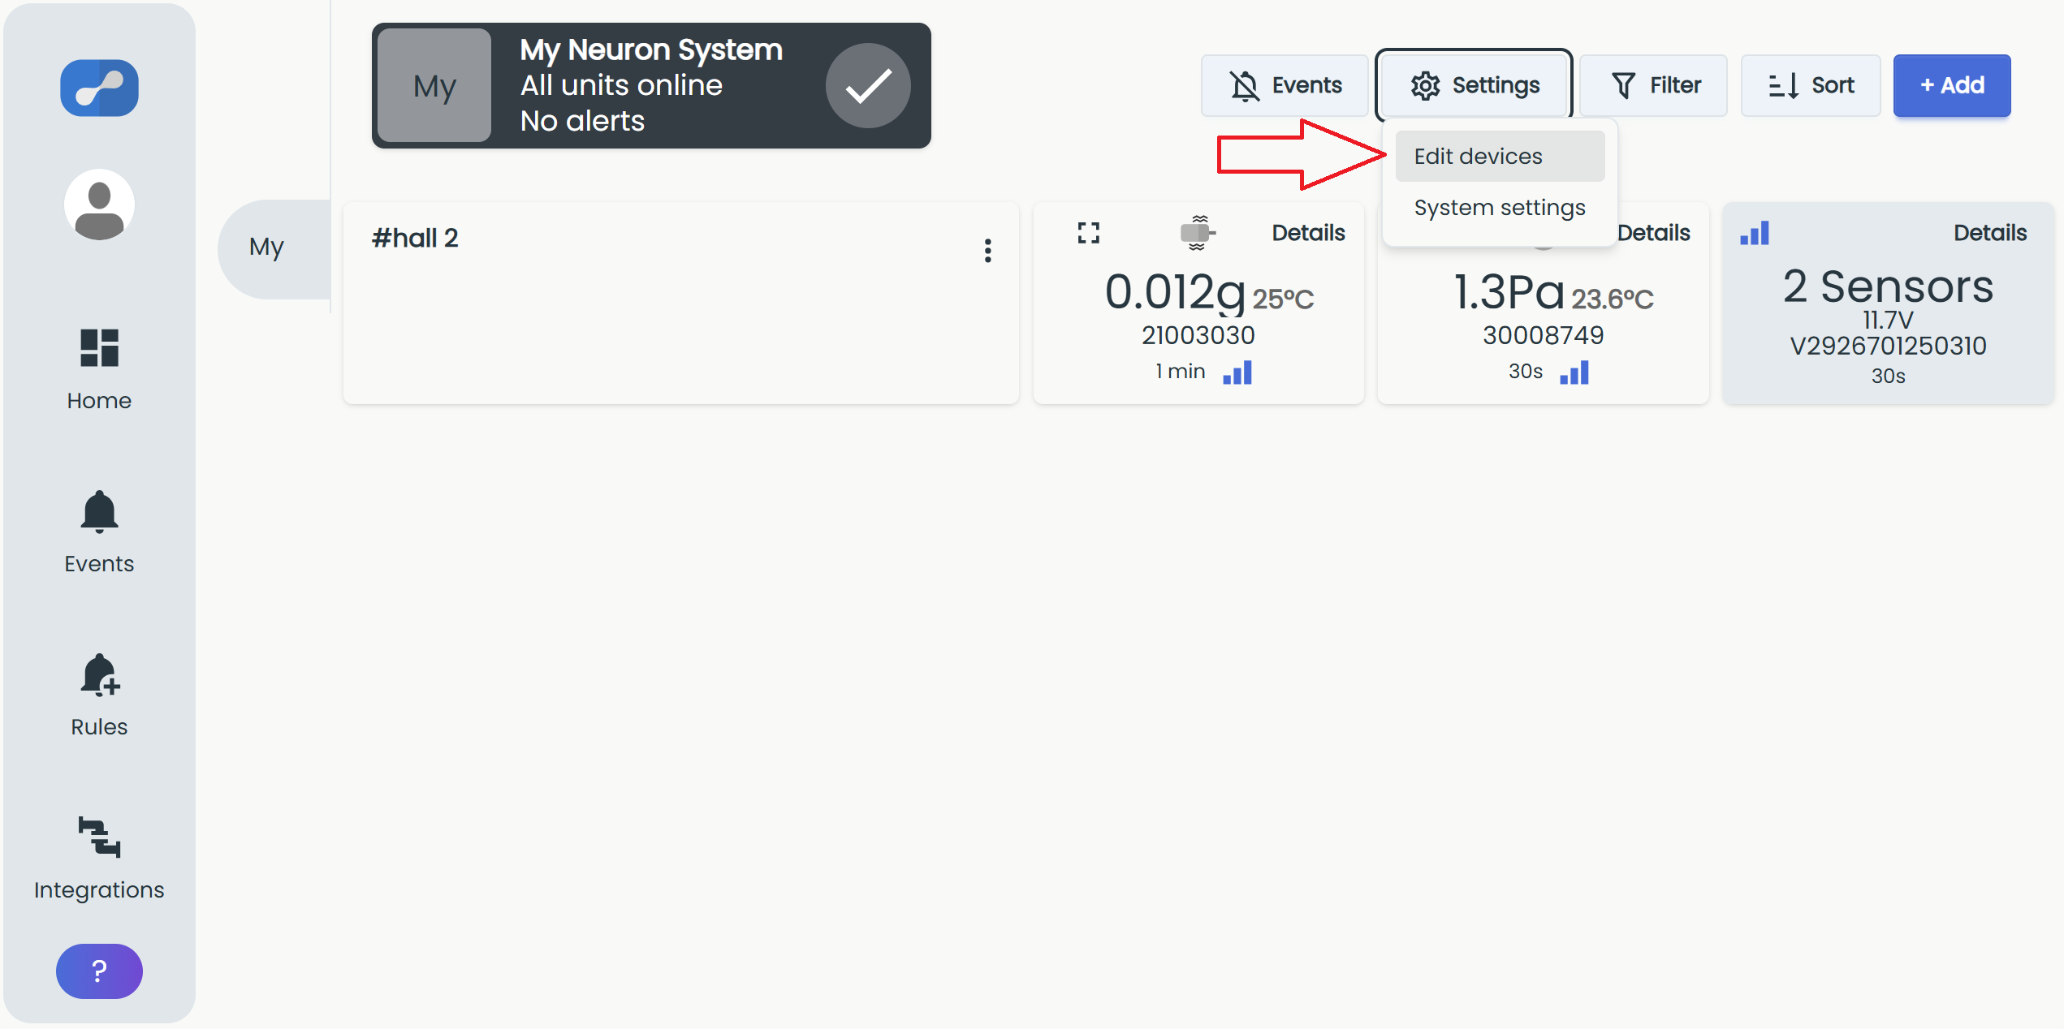This screenshot has height=1029, width=2064.
Task: Go to Home in the sidebar
Action: click(x=99, y=370)
